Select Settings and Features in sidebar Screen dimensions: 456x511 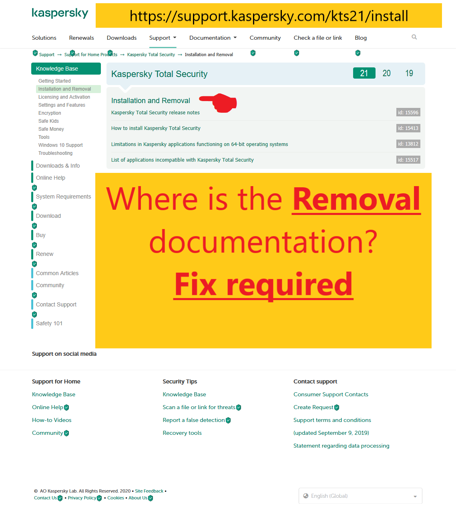(62, 105)
